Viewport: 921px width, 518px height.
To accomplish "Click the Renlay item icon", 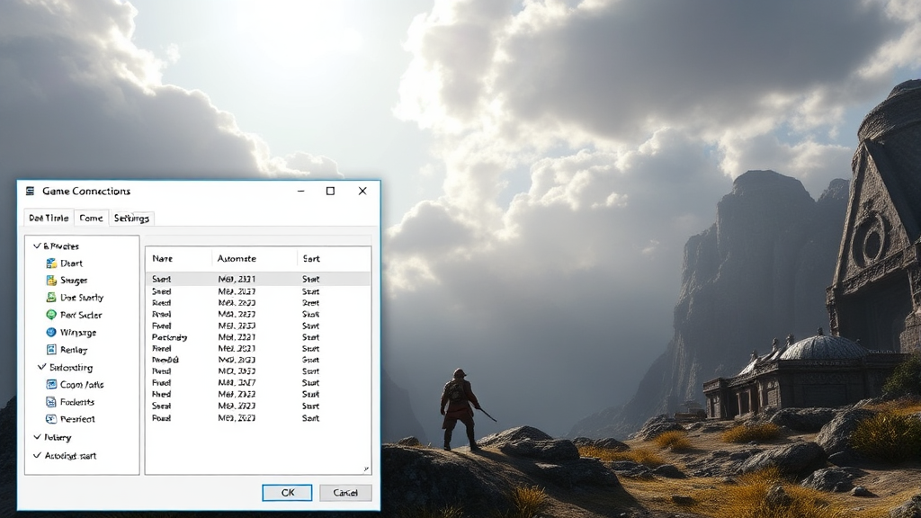I will tap(51, 350).
